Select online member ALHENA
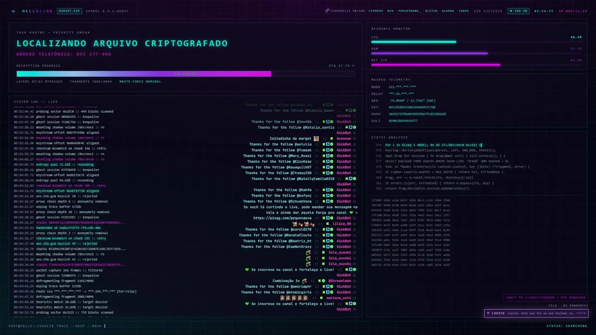The height and width of the screenshot is (335, 596). [x=448, y=11]
